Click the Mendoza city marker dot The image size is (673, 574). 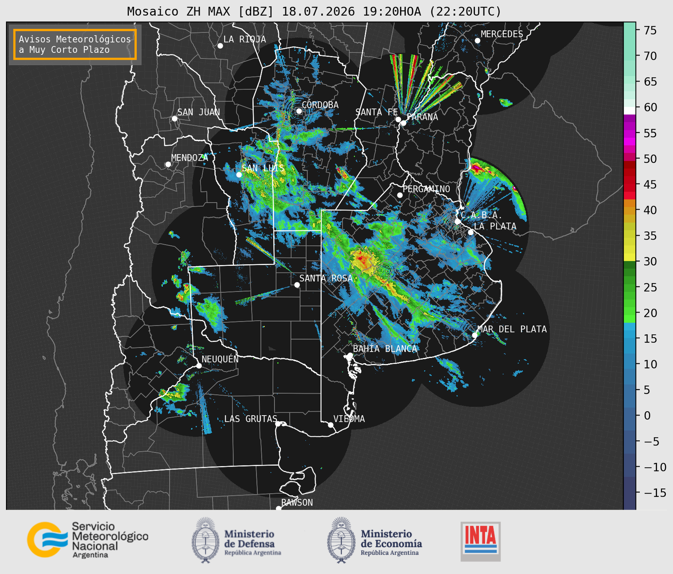tap(168, 164)
